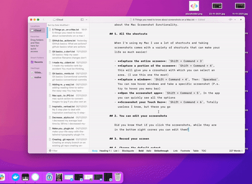Open the Sort by Date Modified dropdown

tap(58, 25)
